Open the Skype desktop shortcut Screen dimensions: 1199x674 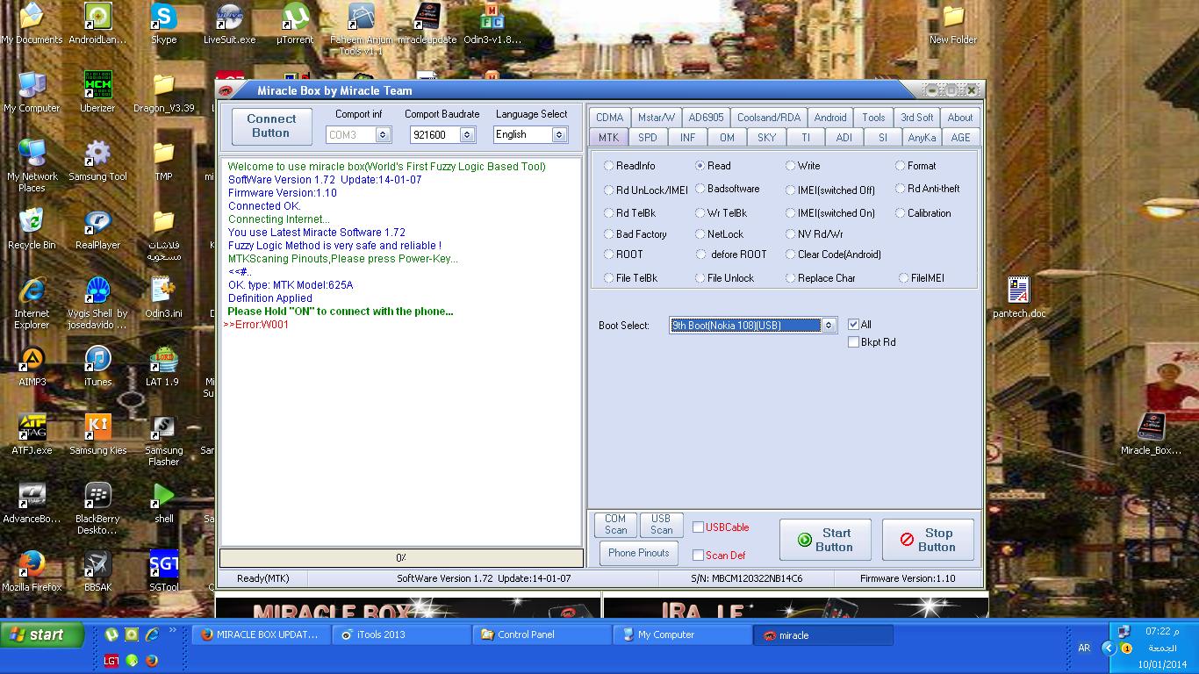[163, 24]
